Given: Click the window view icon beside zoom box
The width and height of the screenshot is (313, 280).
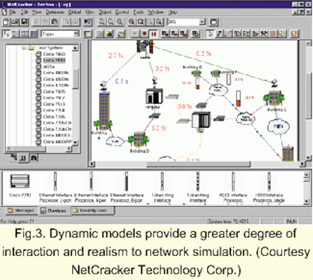Looking at the screenshot, I should click(214, 22).
